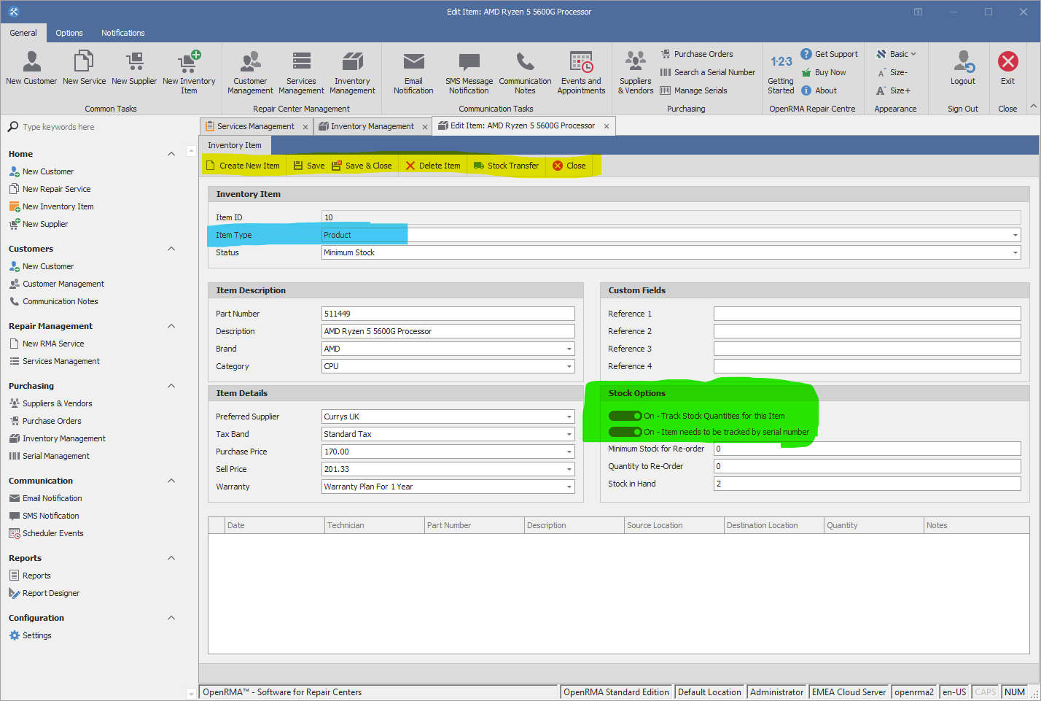Add New Inventory Item from ribbon
1041x701 pixels.
click(x=189, y=72)
